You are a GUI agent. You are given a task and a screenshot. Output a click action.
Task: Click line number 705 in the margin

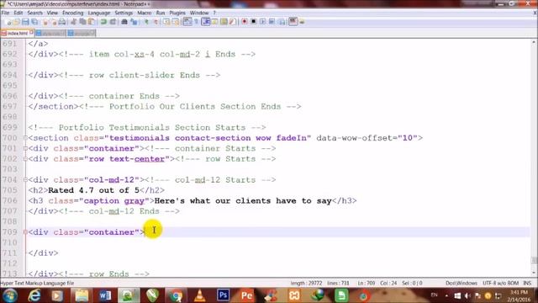9,190
